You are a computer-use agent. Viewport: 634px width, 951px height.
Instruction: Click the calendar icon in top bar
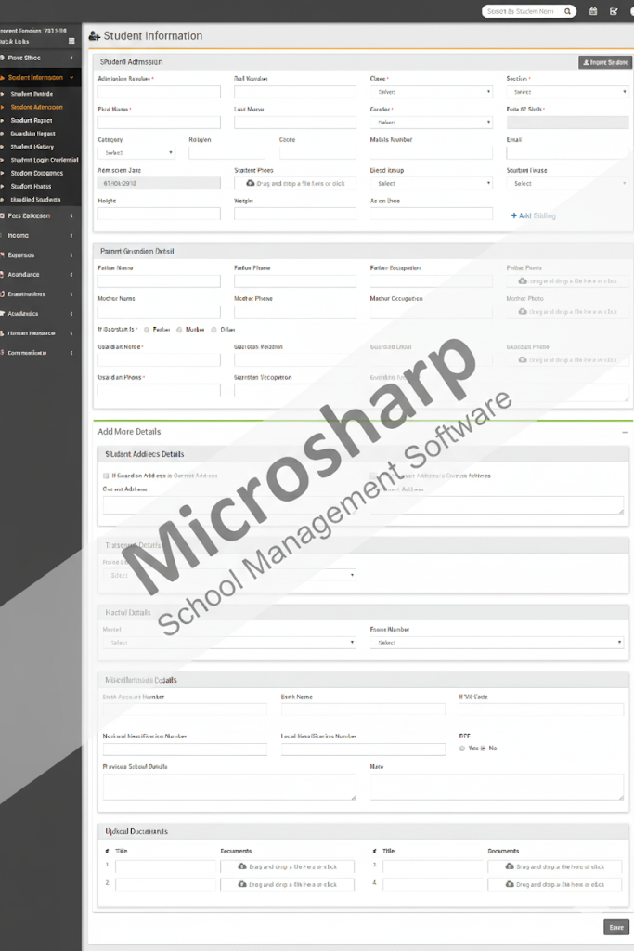pos(593,11)
